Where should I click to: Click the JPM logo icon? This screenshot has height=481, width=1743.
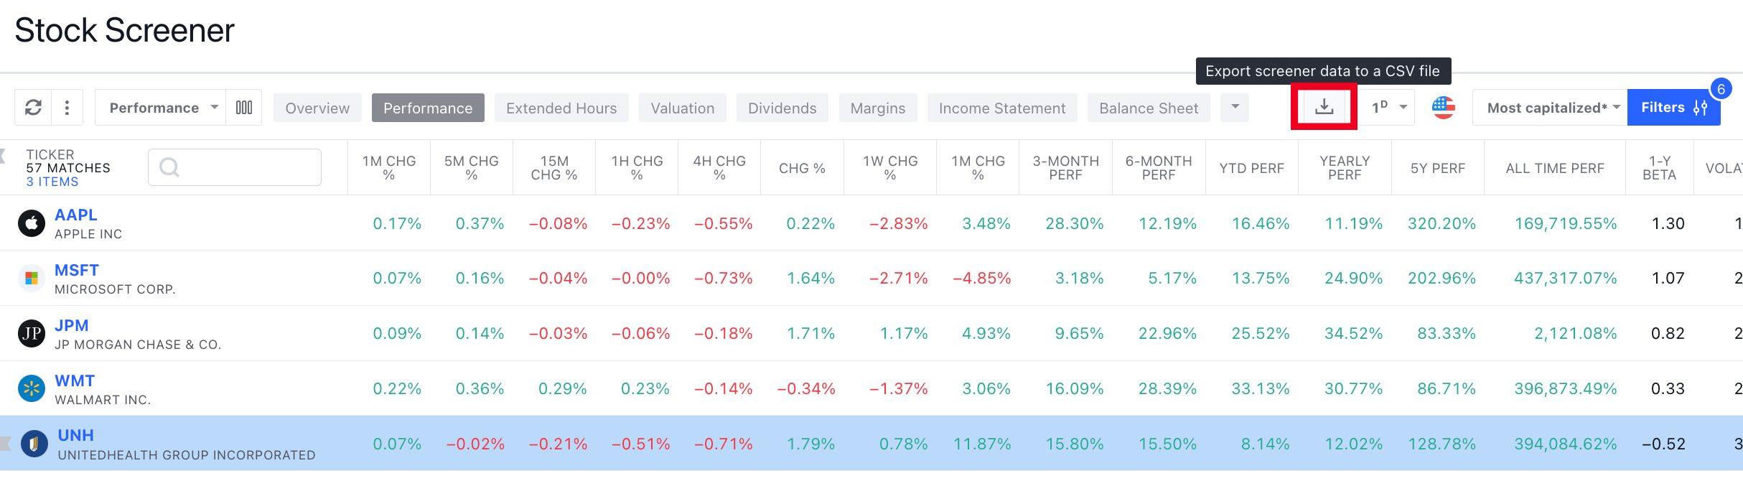click(x=32, y=333)
